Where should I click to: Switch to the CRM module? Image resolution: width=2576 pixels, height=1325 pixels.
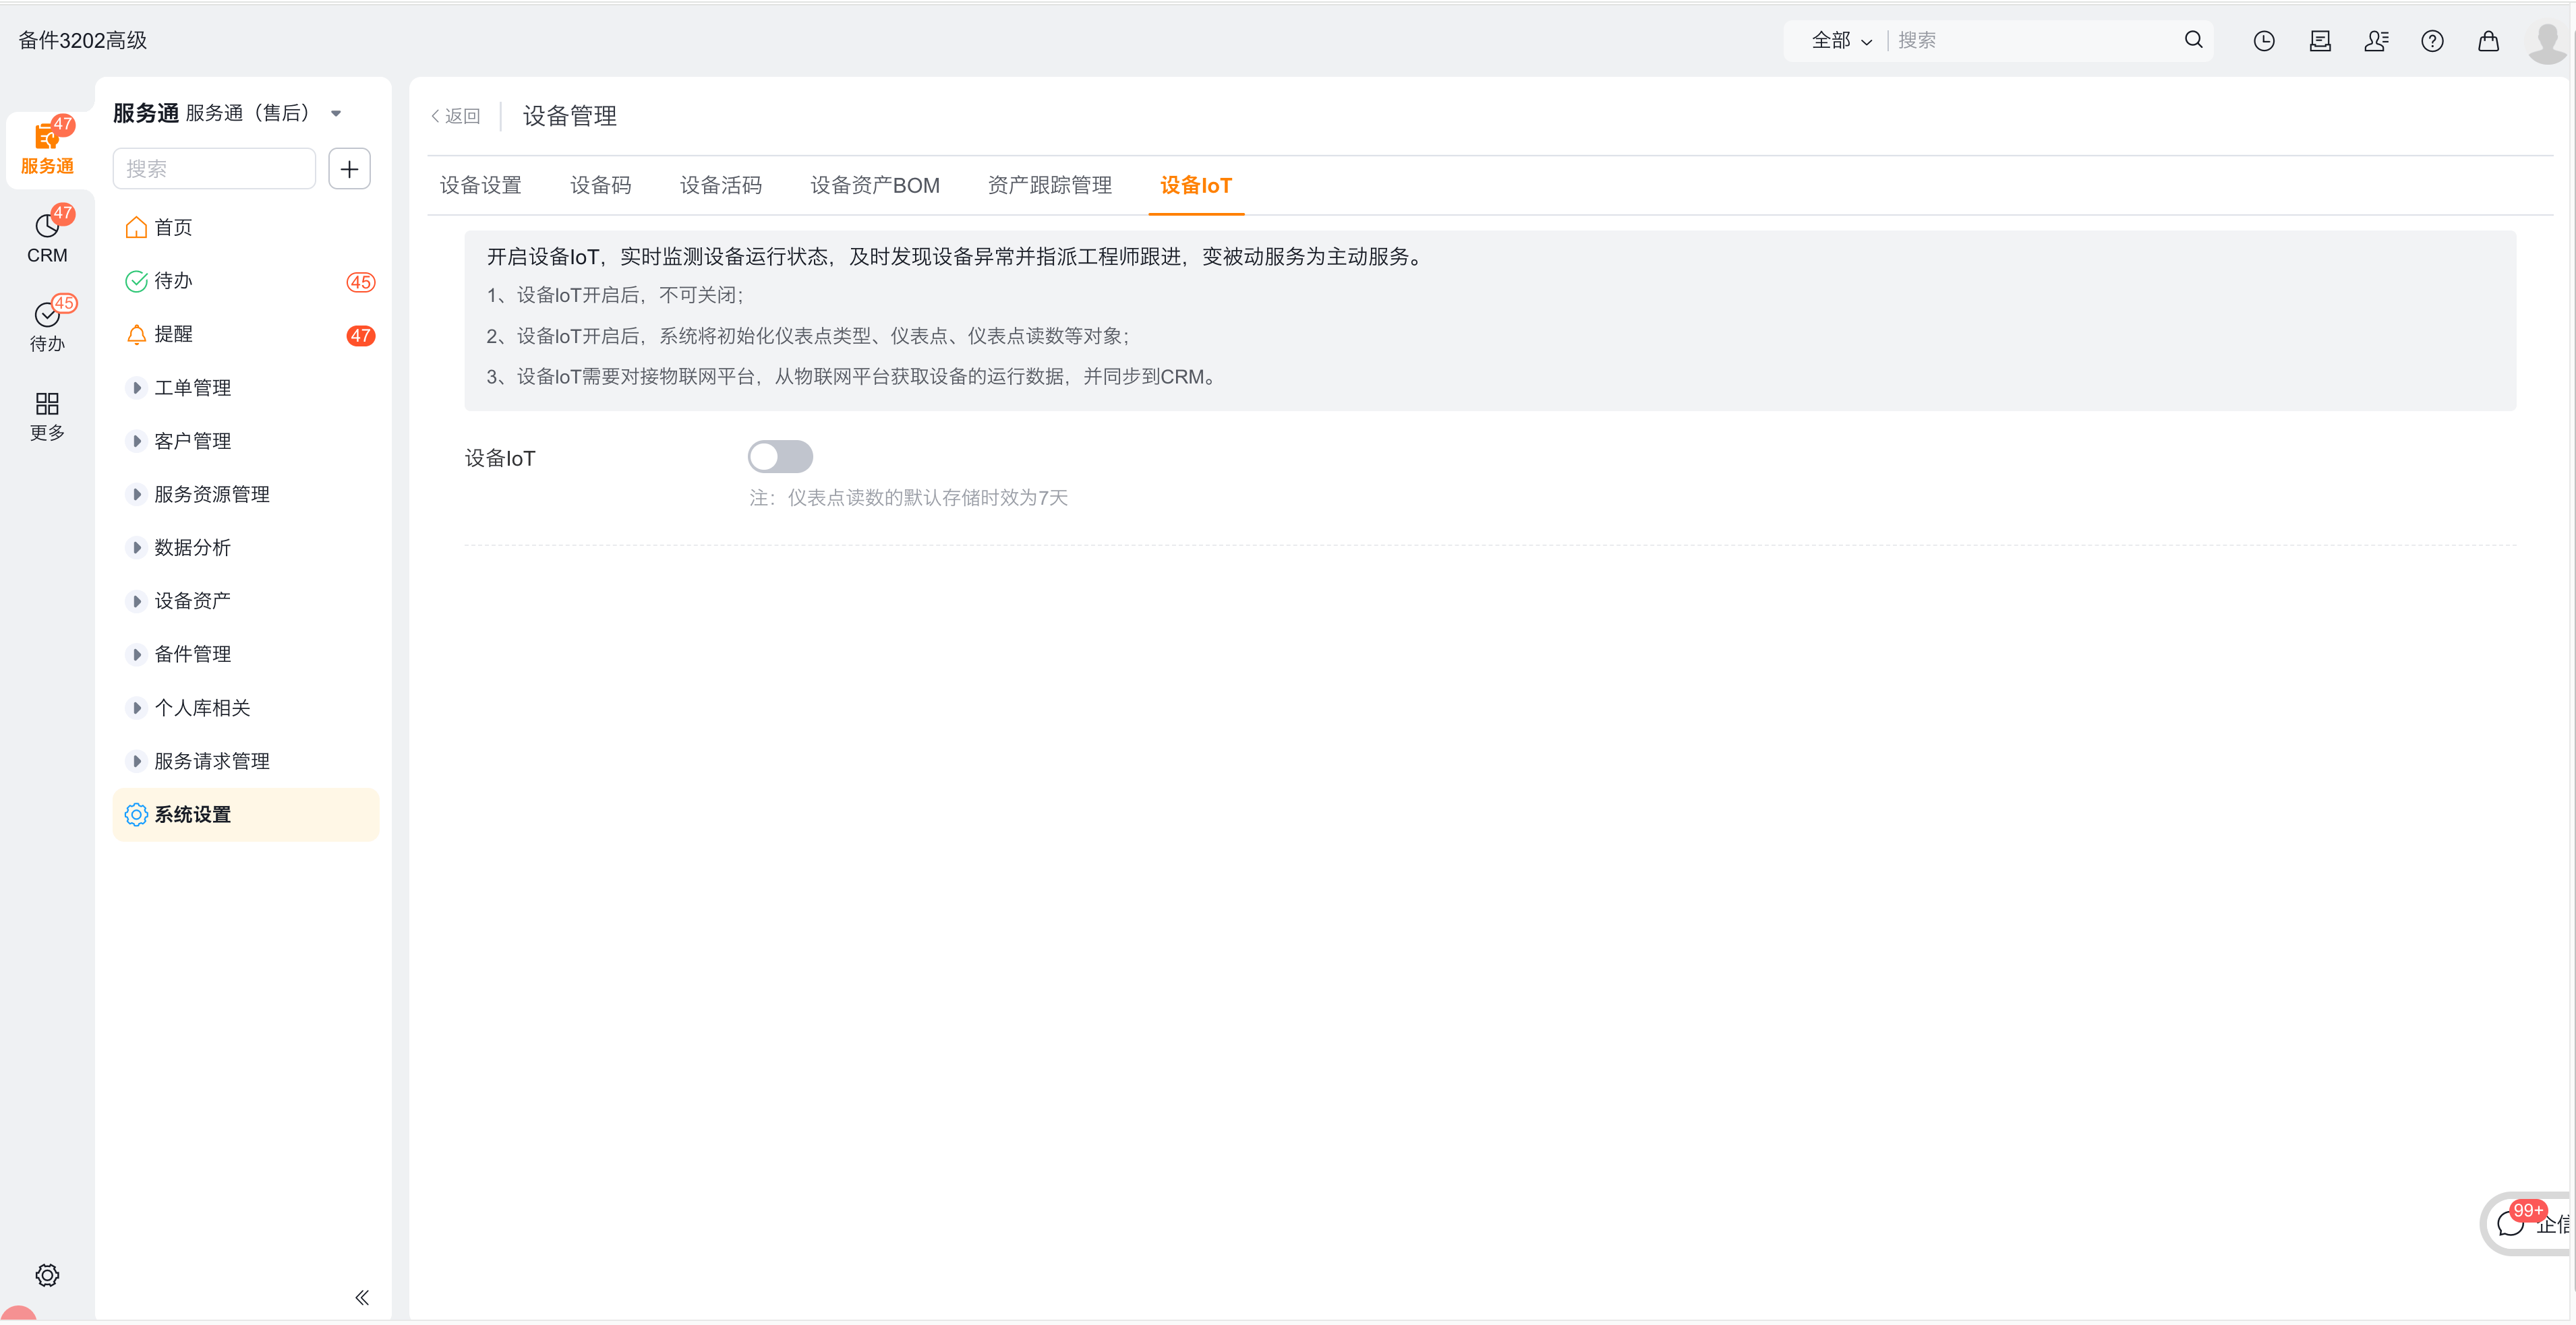[47, 235]
